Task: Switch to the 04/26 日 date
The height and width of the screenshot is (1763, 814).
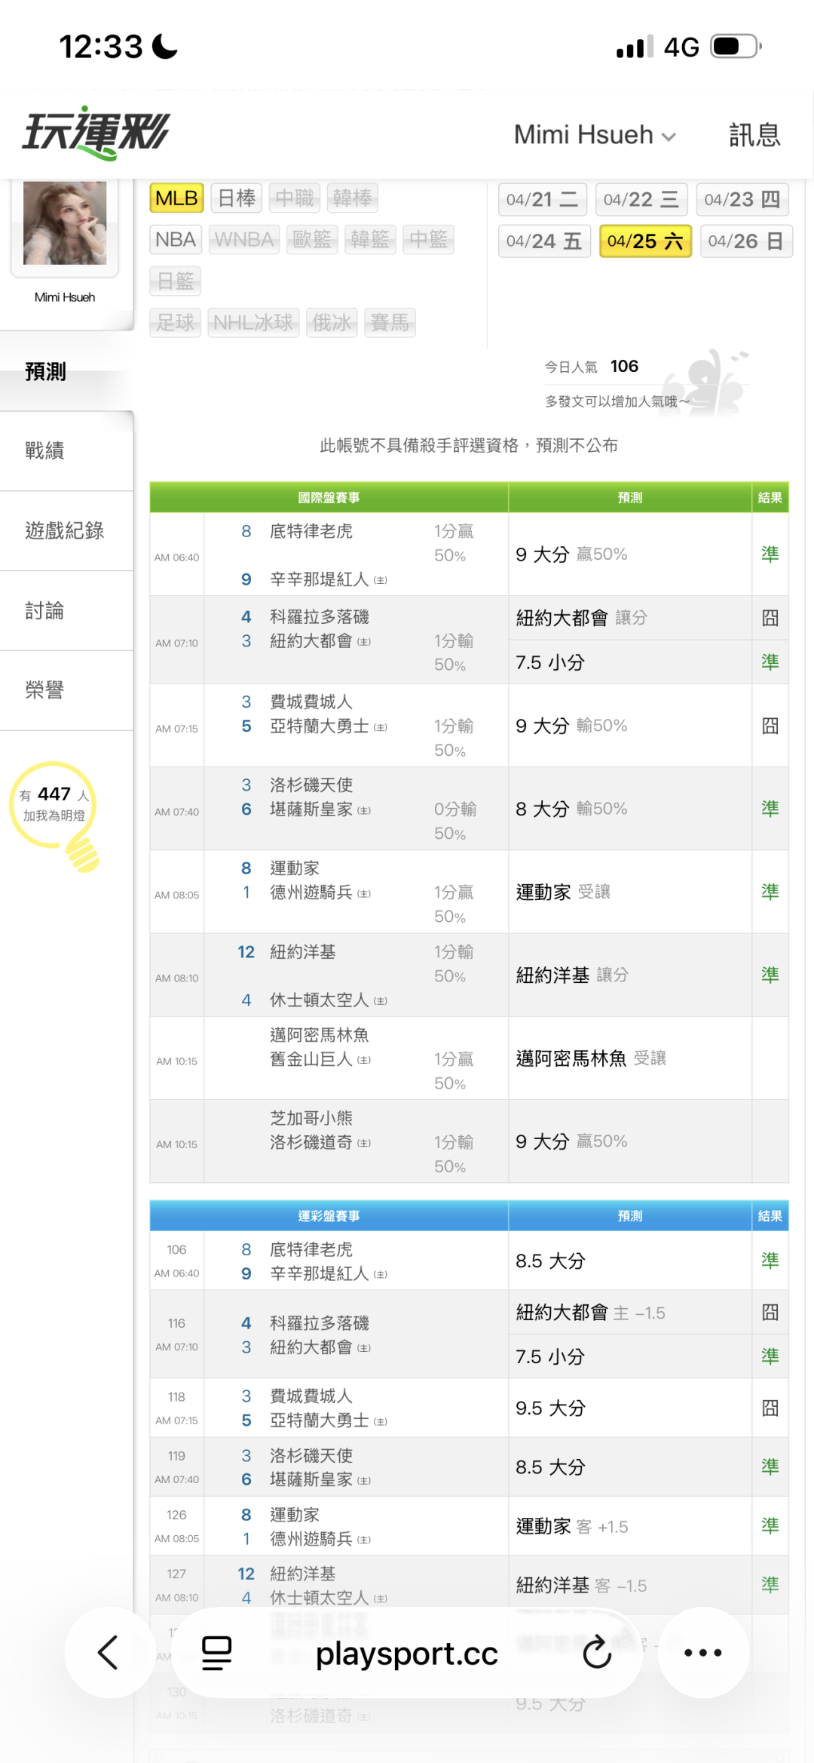Action: click(x=745, y=241)
